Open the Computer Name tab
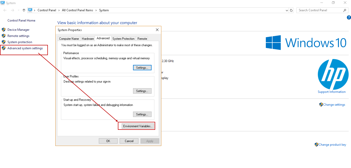Screen dimensions: 351x168 (x=69, y=39)
